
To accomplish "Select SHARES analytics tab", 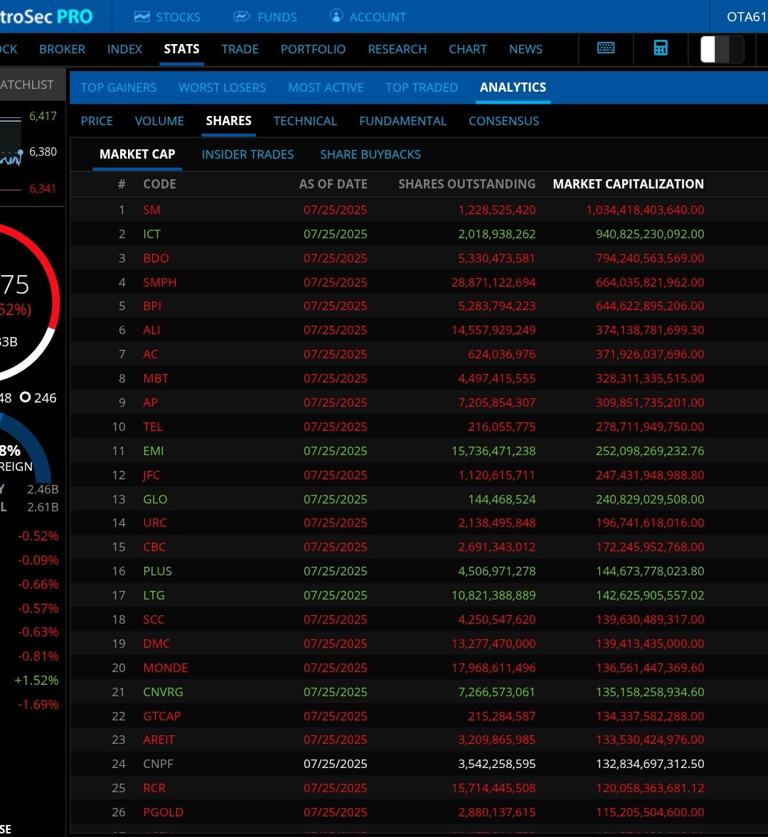I will (228, 121).
